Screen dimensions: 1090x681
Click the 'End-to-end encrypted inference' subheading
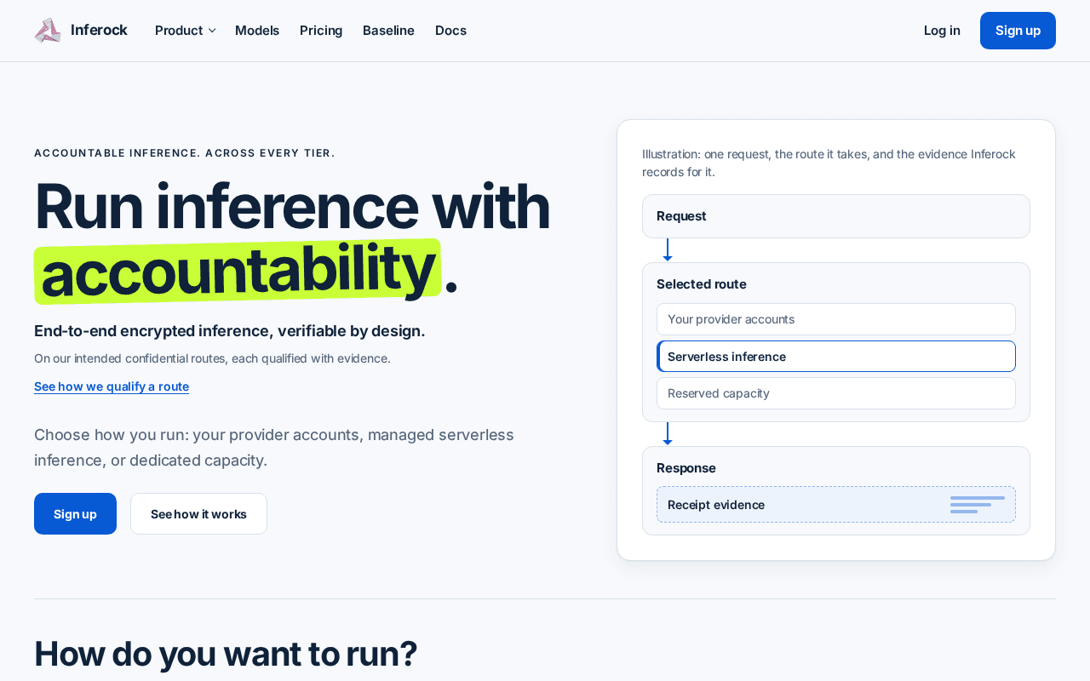tap(230, 331)
